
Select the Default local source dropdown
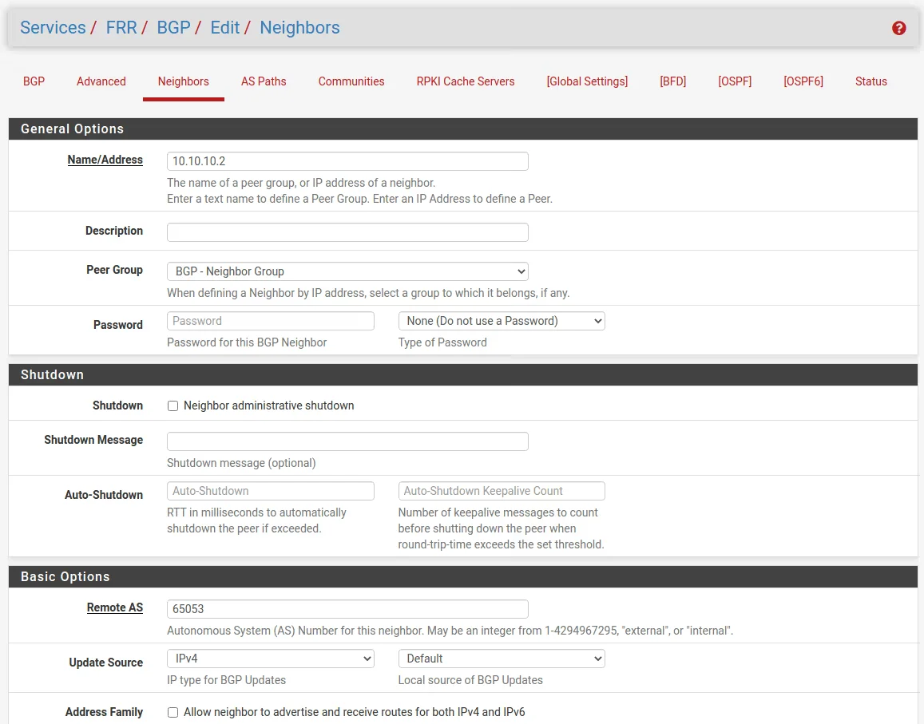tap(502, 659)
